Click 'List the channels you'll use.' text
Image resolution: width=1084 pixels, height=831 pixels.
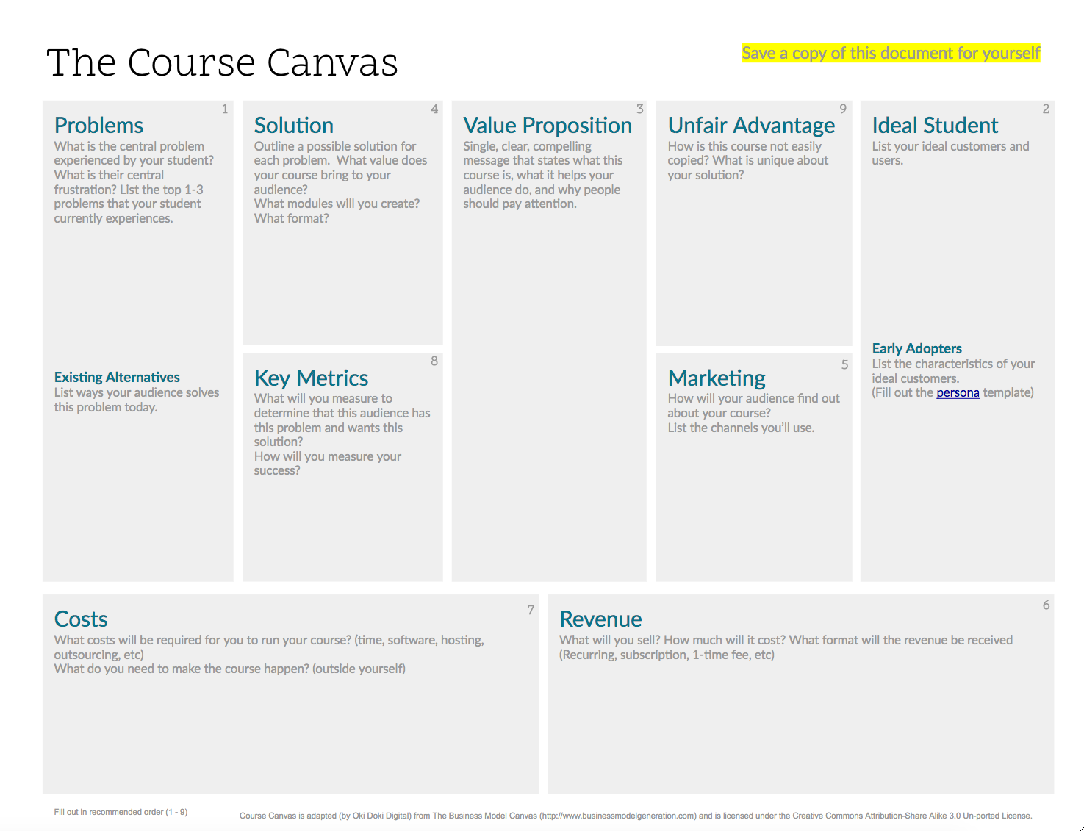741,428
